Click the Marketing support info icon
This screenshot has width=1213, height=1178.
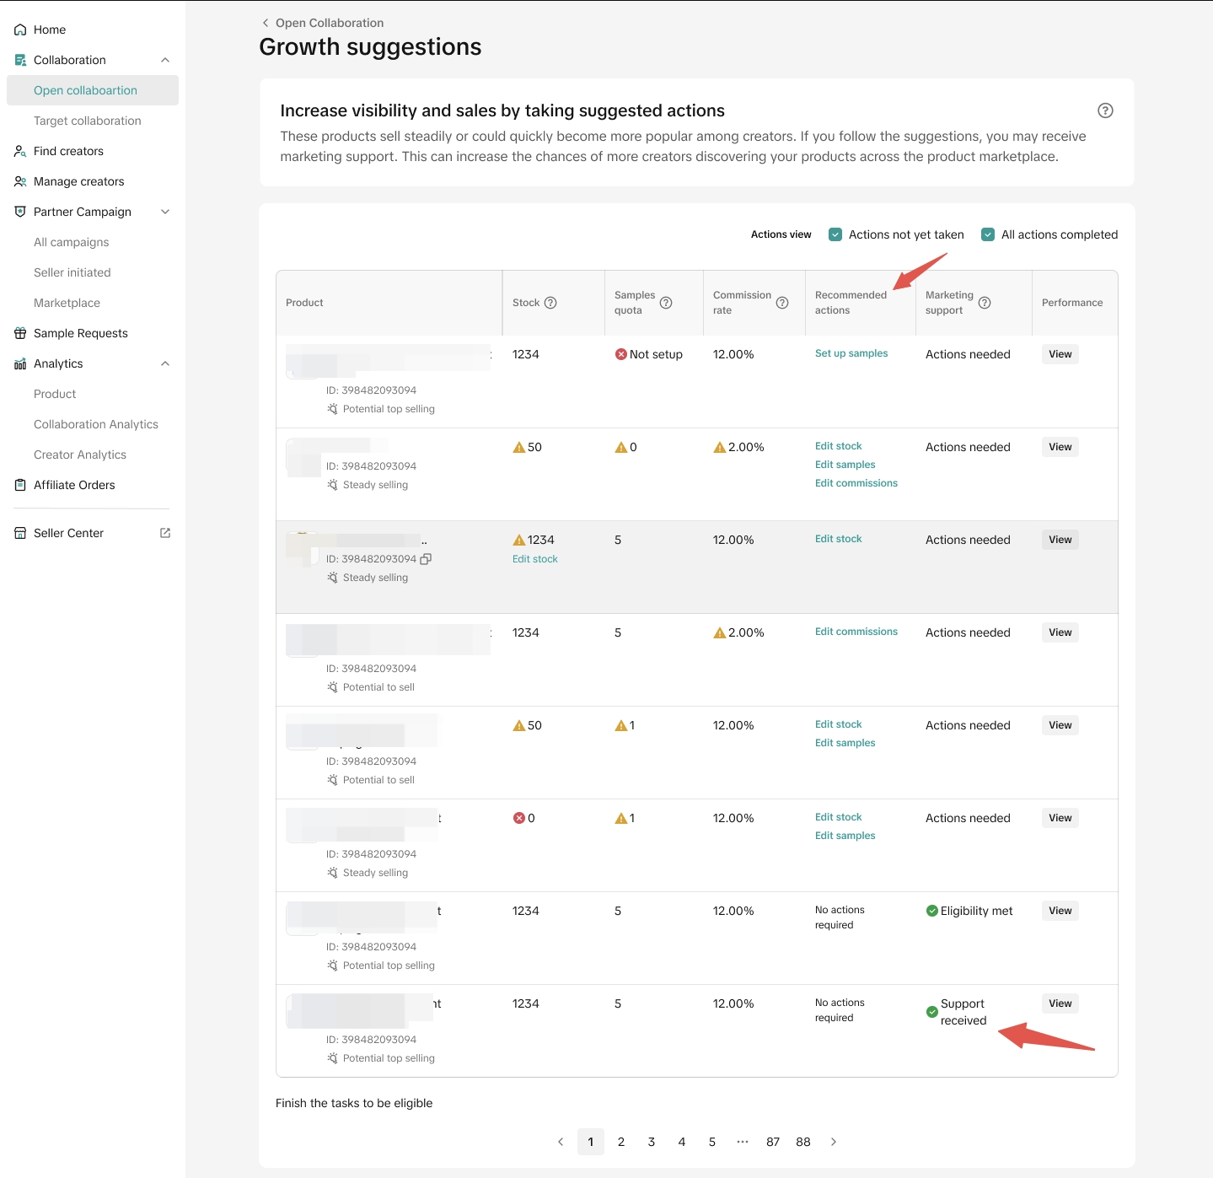[x=985, y=303]
